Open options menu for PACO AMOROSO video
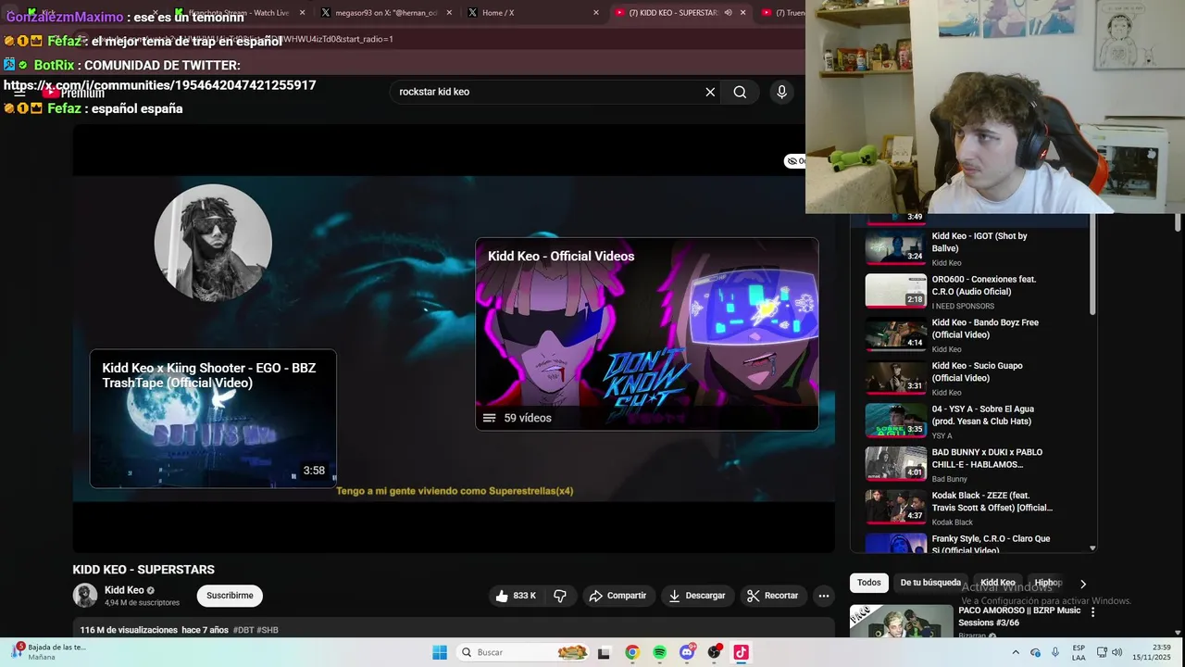1185x667 pixels. pos(1092,612)
